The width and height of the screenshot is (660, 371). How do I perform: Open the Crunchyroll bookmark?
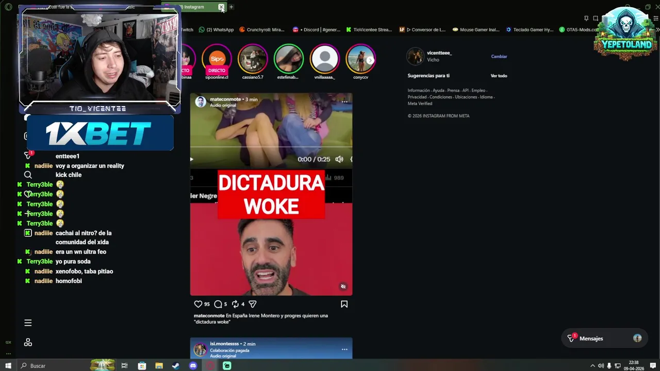(x=262, y=29)
